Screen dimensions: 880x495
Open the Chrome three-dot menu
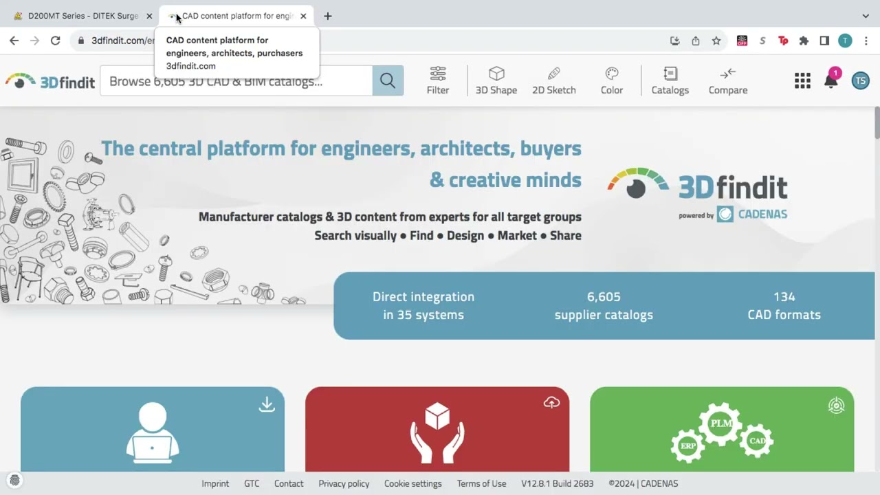866,41
